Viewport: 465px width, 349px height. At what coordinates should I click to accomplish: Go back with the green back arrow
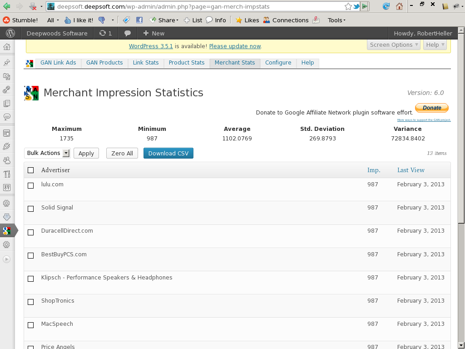6,6
